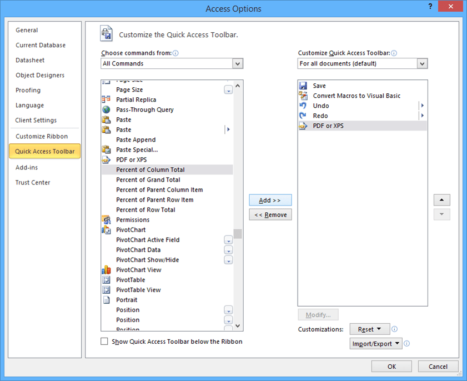The width and height of the screenshot is (467, 381).
Task: Select the Paste Special clipboard icon
Action: (107, 149)
